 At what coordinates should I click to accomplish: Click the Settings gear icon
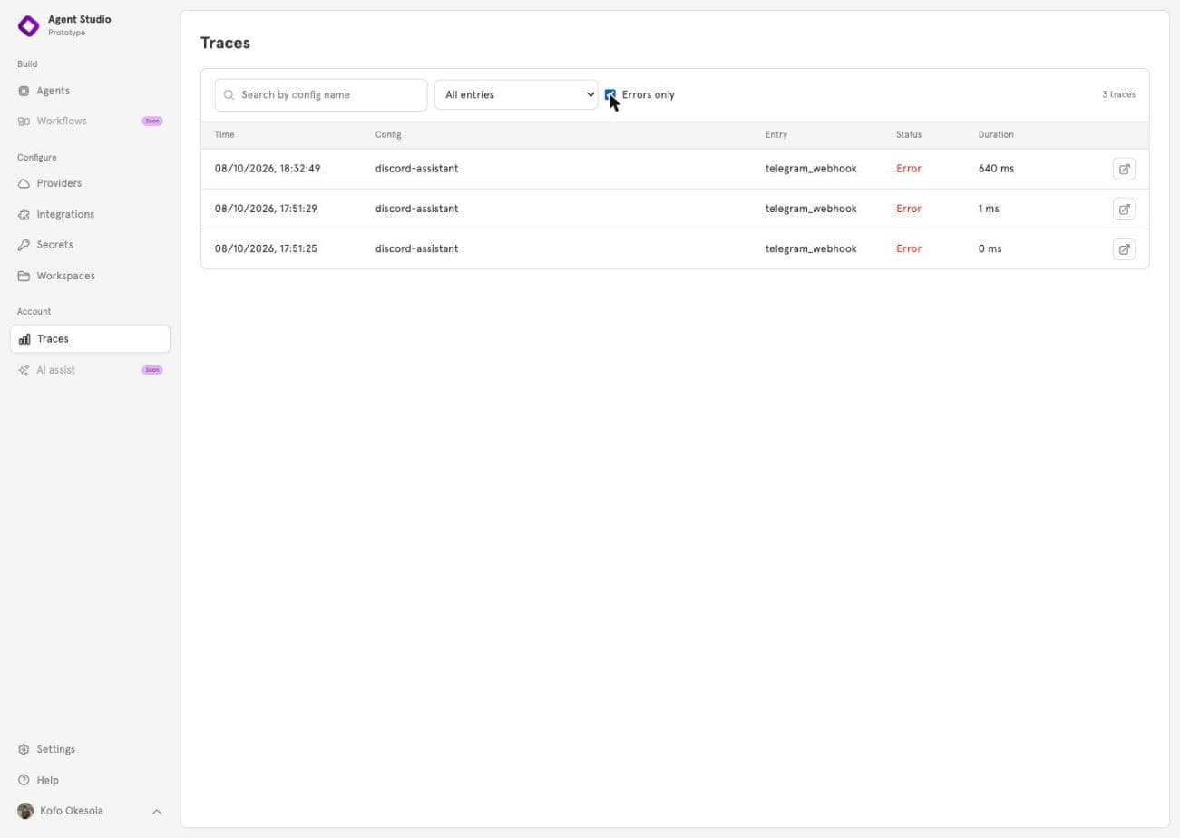tap(24, 749)
